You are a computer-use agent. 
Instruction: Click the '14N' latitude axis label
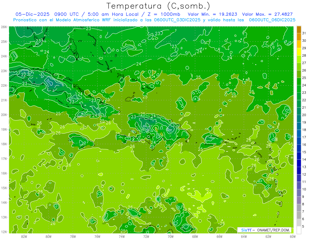pyautogui.click(x=4, y=202)
